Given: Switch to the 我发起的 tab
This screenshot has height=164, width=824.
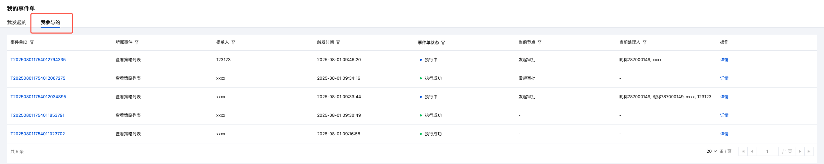Looking at the screenshot, I should click(17, 22).
